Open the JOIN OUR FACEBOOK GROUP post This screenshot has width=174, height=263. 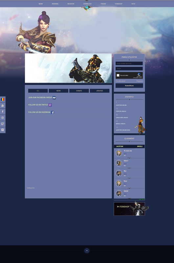(x=40, y=97)
